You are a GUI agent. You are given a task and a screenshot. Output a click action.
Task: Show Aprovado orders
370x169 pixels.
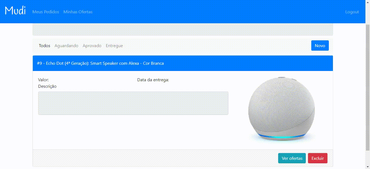click(x=92, y=45)
